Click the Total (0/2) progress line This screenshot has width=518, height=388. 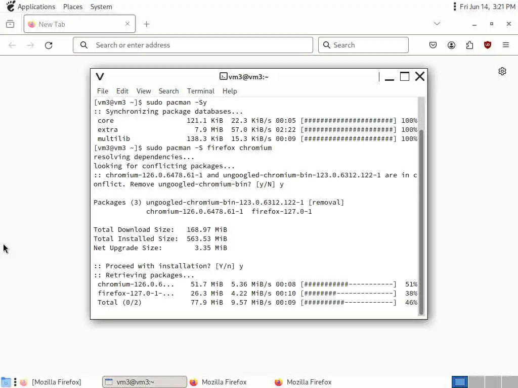click(x=257, y=302)
